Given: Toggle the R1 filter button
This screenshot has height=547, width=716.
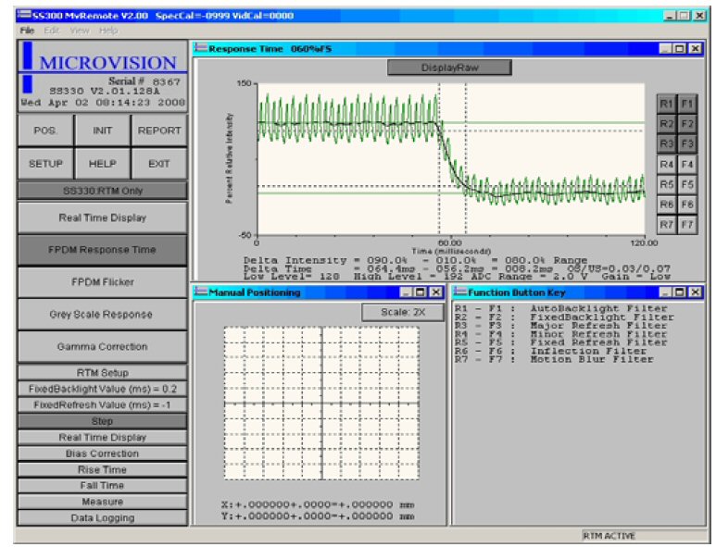Looking at the screenshot, I should click(x=667, y=104).
